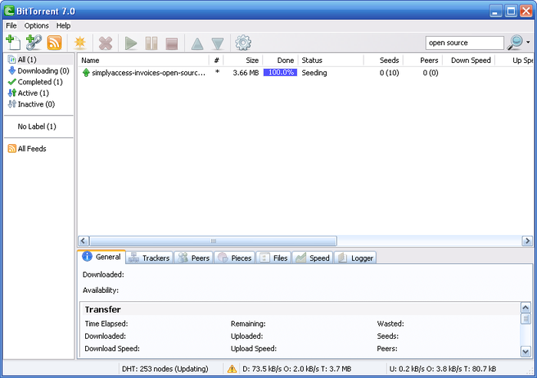Sort by the # queue column header
This screenshot has height=378, width=537.
pyautogui.click(x=216, y=61)
